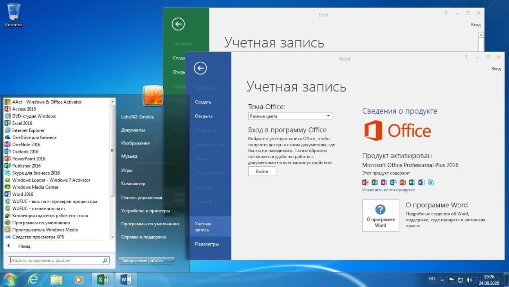Open Панель управления in the Start menu
The width and height of the screenshot is (509, 287).
141,198
